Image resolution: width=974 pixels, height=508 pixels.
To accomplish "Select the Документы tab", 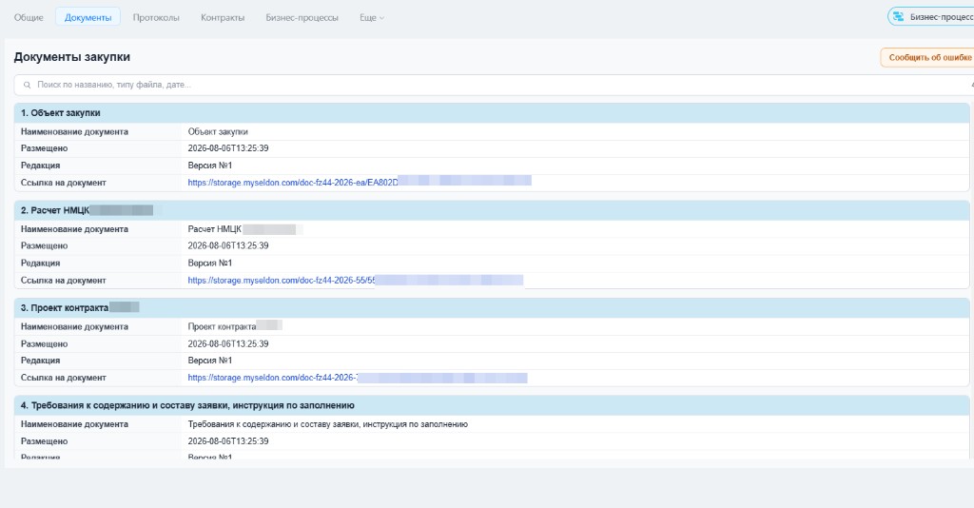I will click(x=88, y=17).
